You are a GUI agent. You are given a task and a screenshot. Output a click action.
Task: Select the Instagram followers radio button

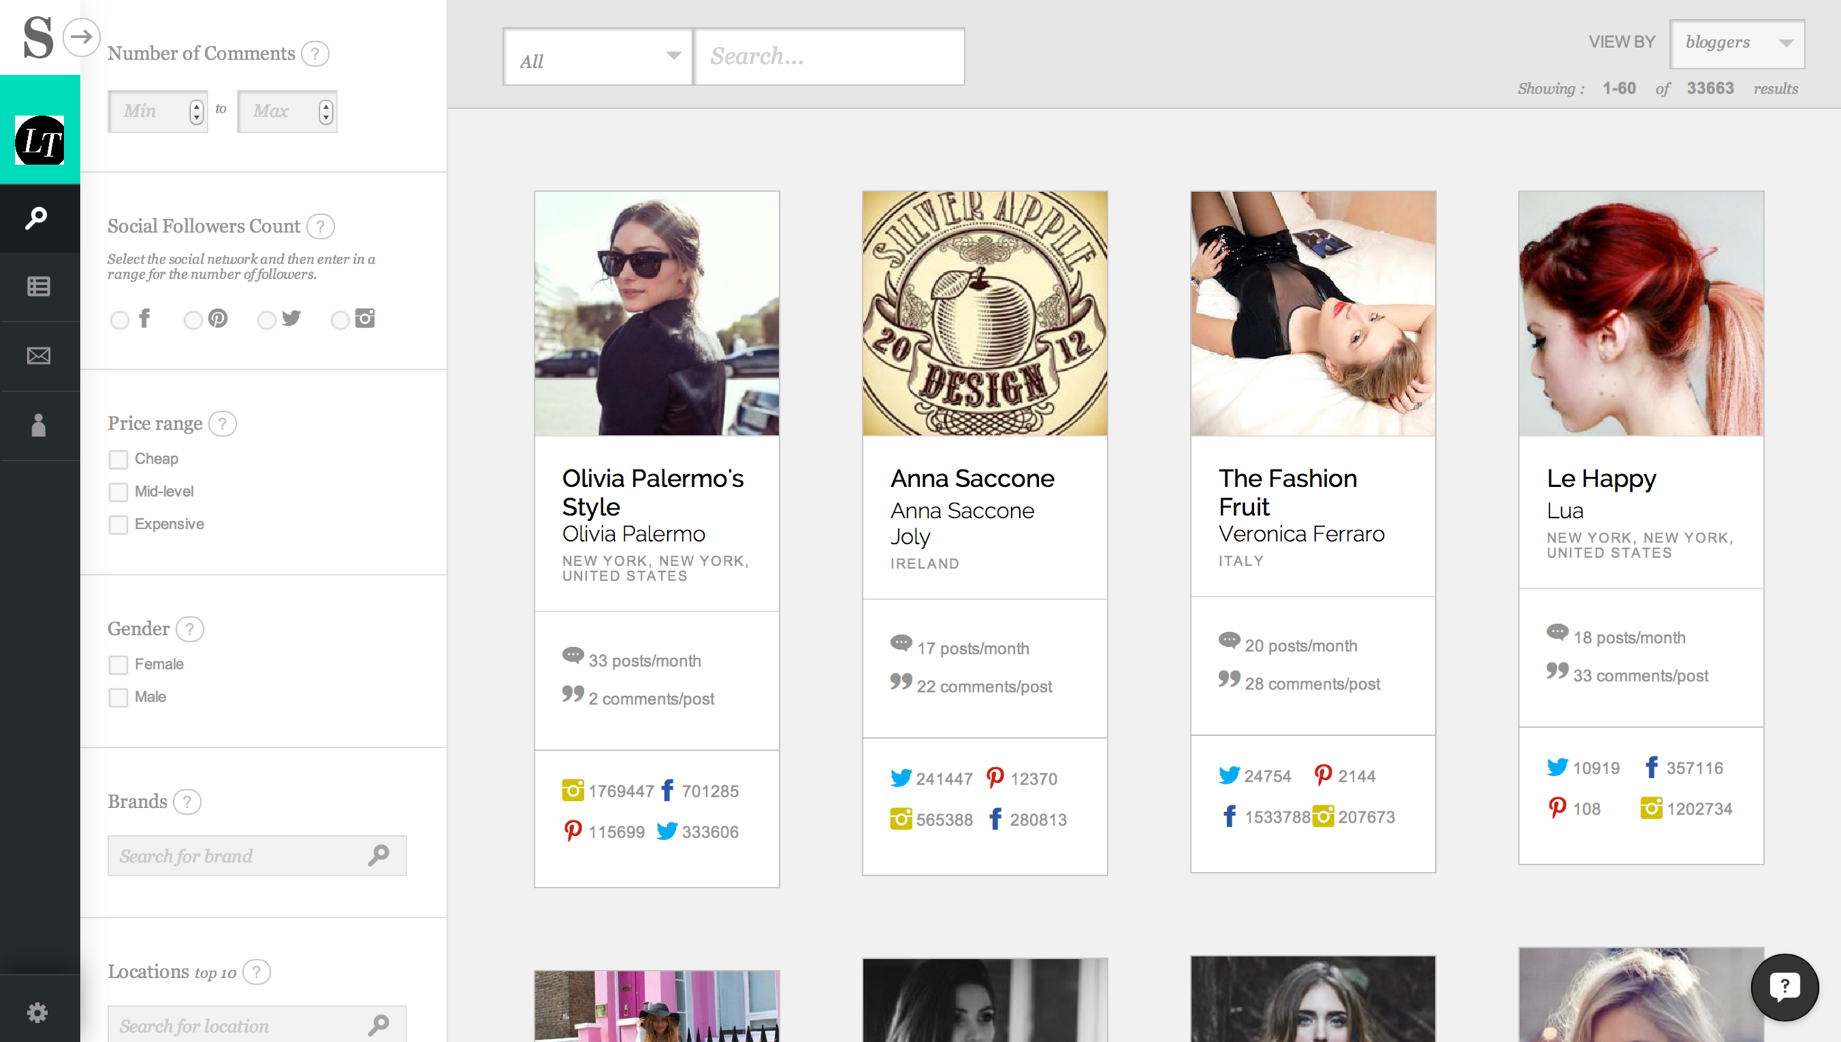339,321
